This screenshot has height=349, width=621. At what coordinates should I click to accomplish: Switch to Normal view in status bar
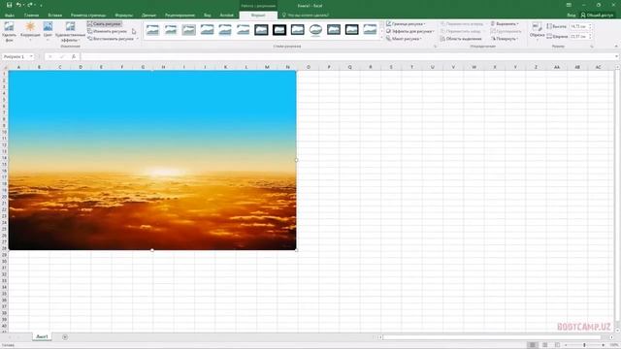(x=533, y=345)
